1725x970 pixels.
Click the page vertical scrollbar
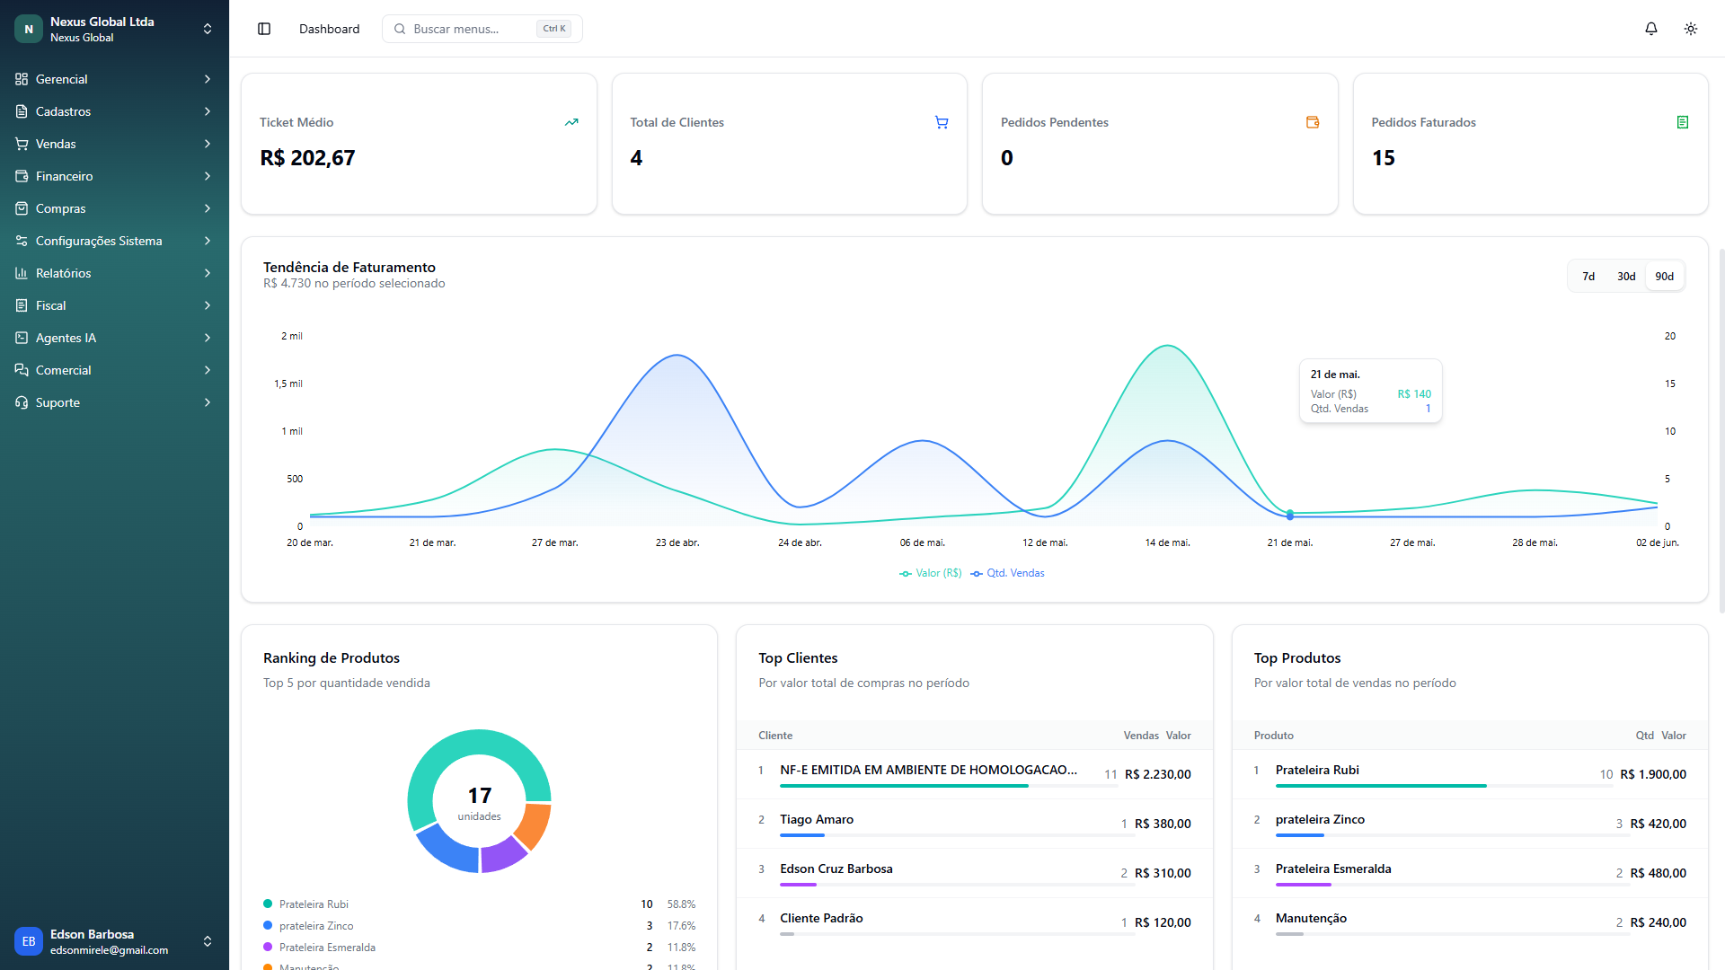pos(1721,431)
